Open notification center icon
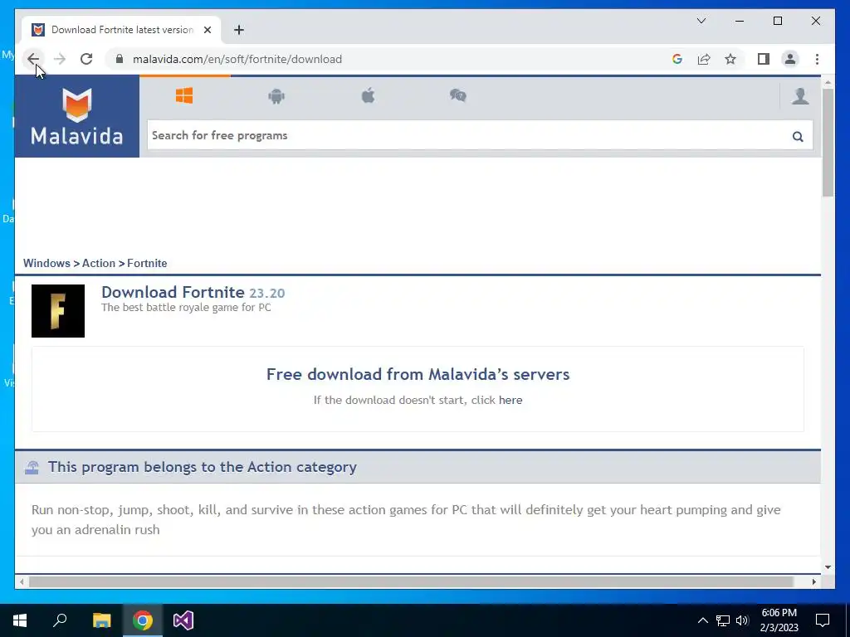Screen dimensions: 850x637 click(x=823, y=620)
